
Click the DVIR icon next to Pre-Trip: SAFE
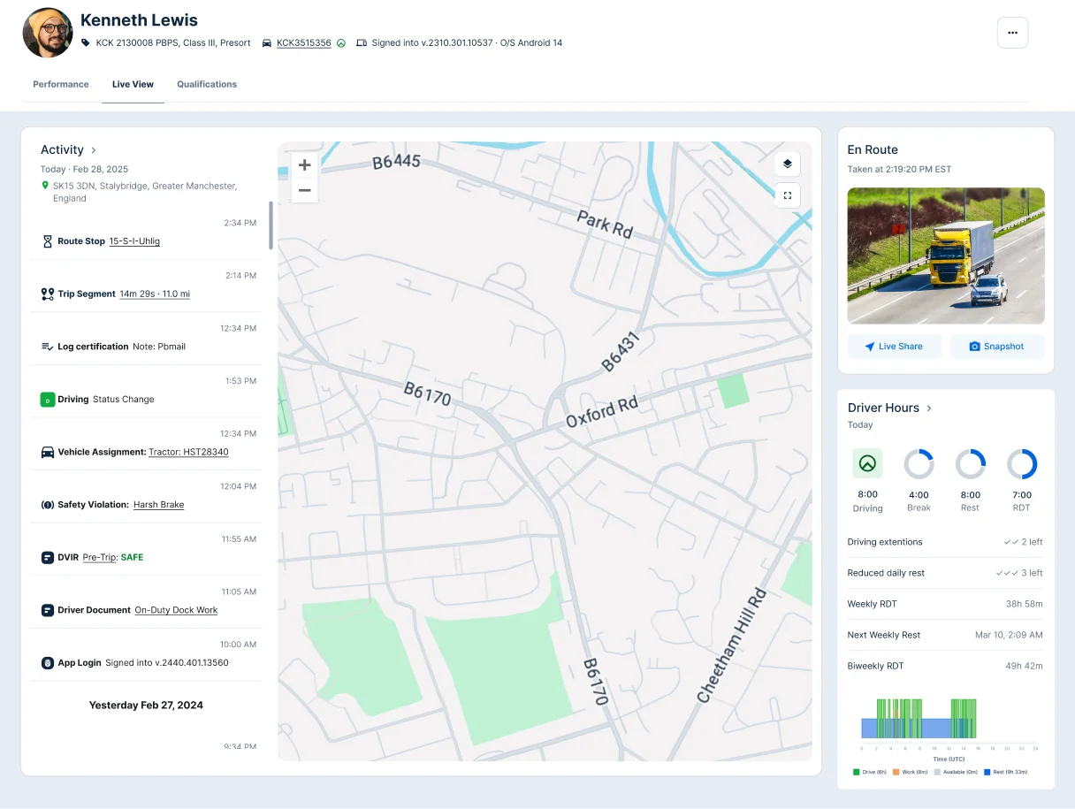click(x=47, y=557)
